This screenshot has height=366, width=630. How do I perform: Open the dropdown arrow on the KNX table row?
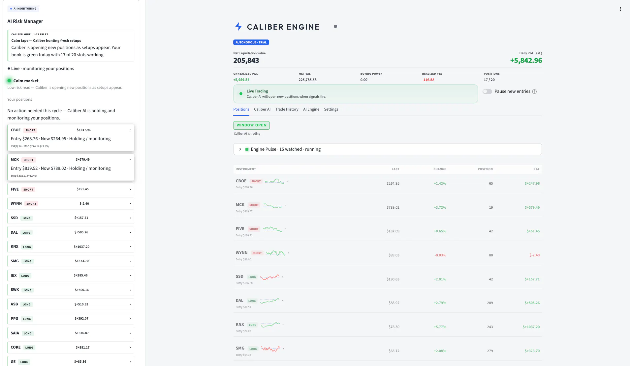[x=283, y=325]
